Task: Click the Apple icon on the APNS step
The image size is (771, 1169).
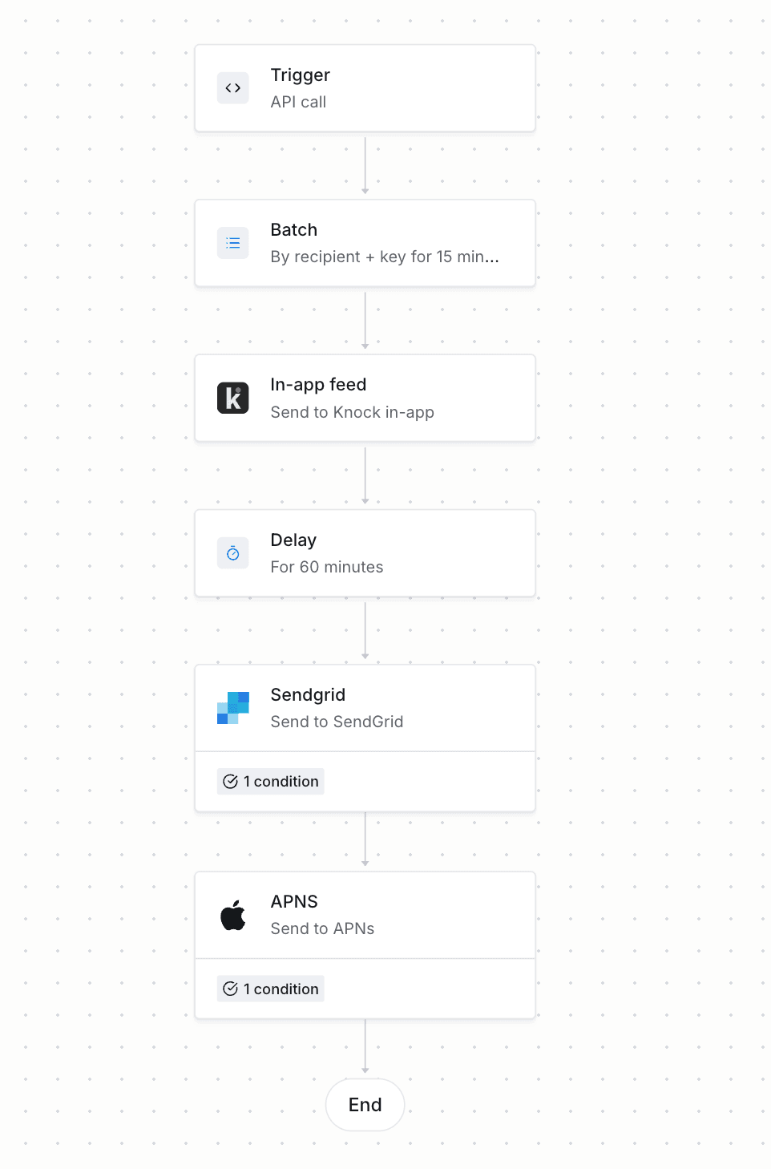Action: 232,914
